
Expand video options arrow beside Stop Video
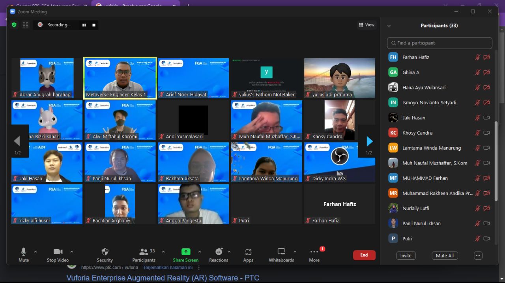(x=71, y=252)
